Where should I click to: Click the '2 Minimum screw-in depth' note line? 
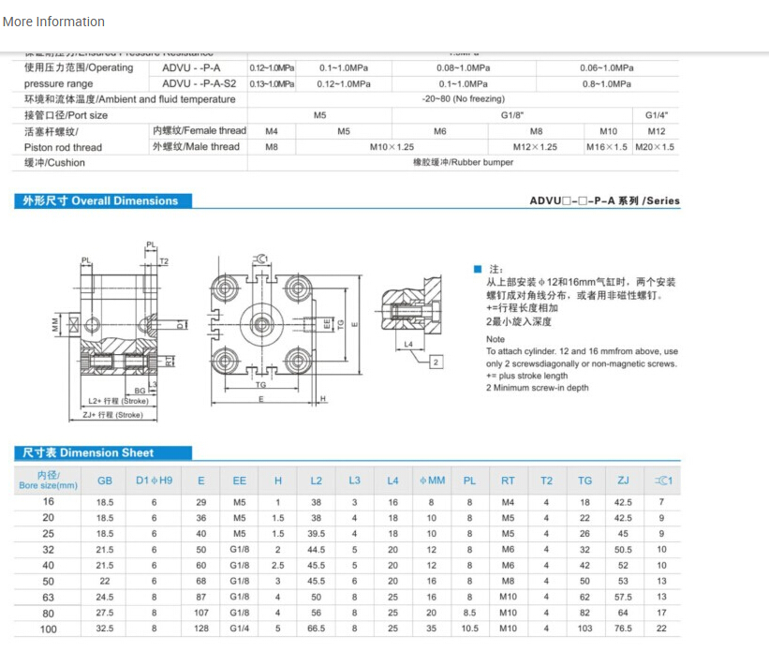coord(537,388)
